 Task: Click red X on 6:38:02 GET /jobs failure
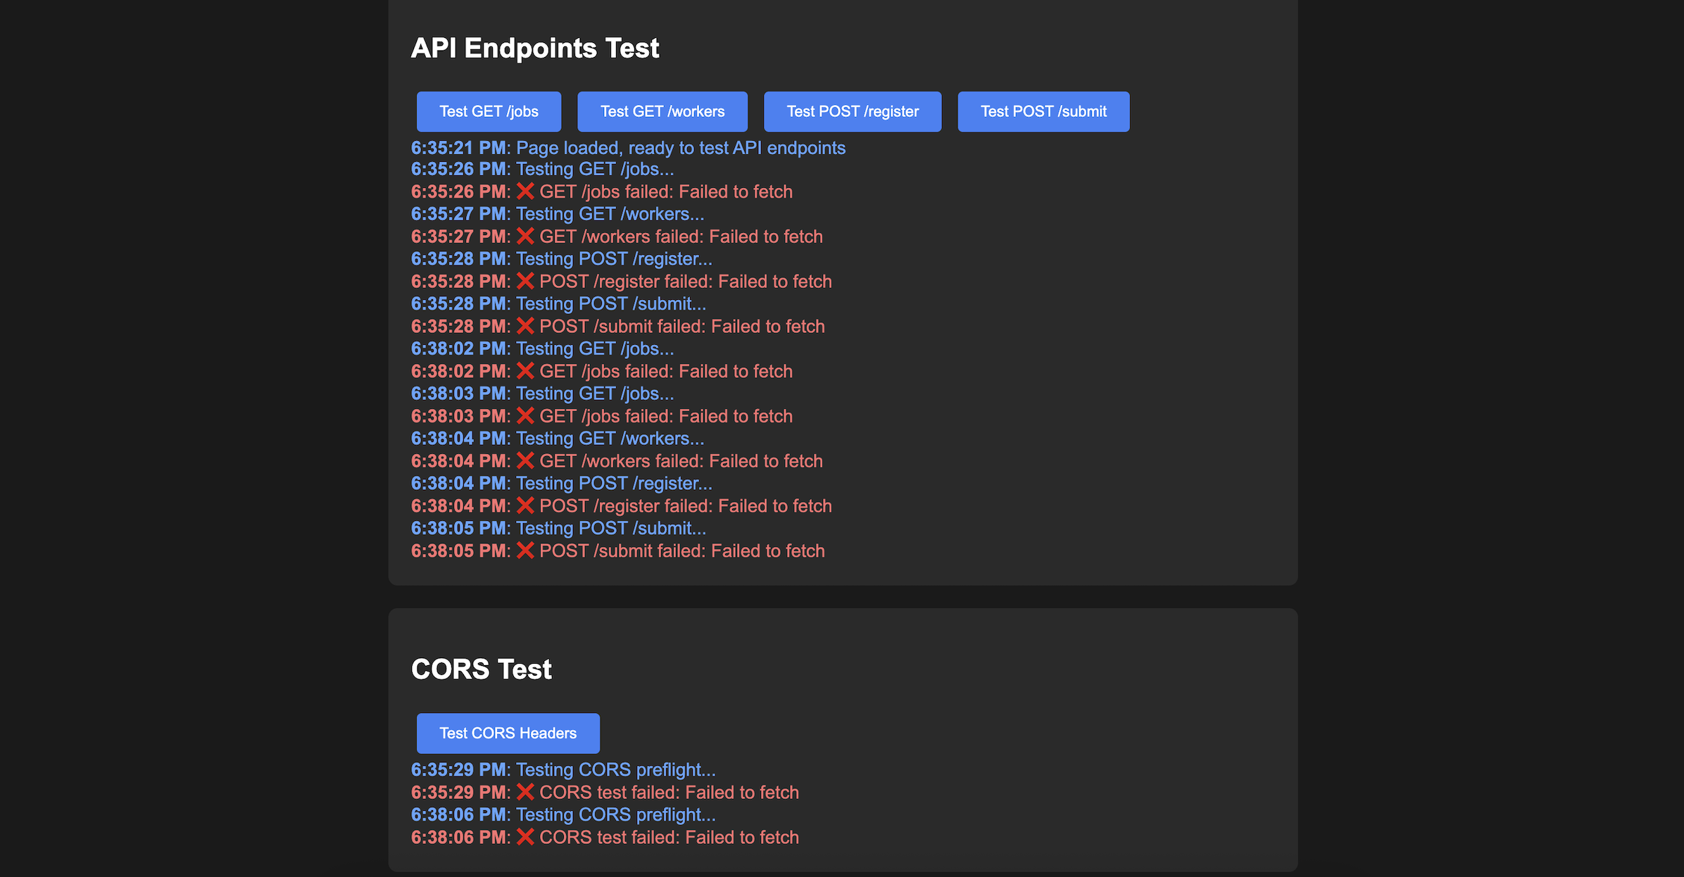pyautogui.click(x=525, y=371)
